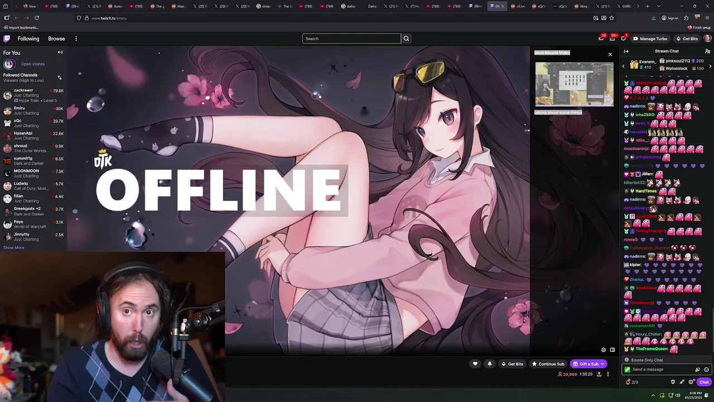Open chat settings gear
This screenshot has width=714, height=402.
pyautogui.click(x=691, y=382)
